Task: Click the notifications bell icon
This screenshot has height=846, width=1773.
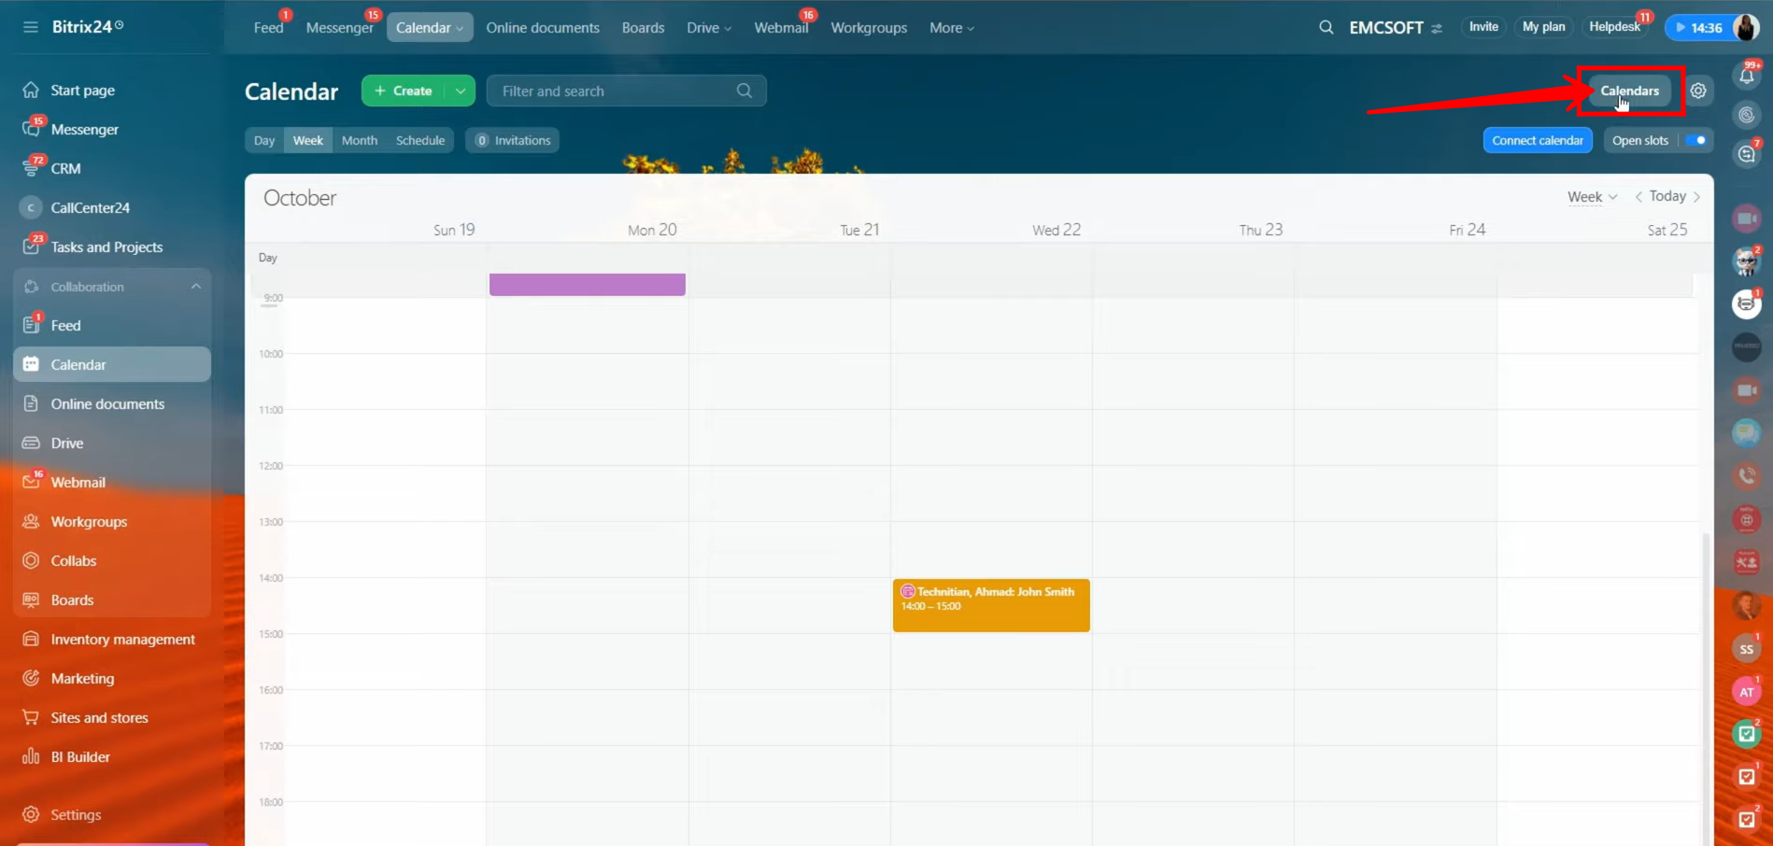Action: tap(1746, 77)
